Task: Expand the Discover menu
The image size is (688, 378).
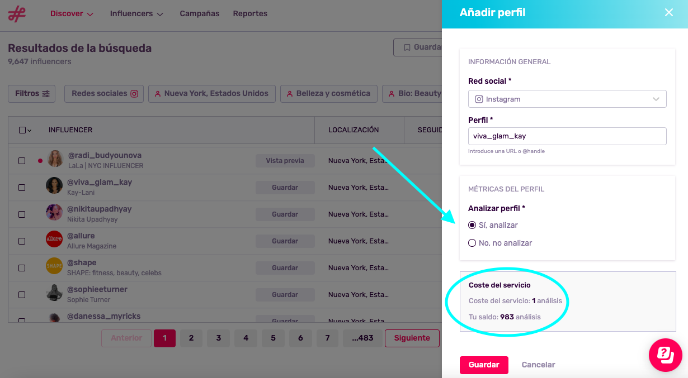Action: 72,13
